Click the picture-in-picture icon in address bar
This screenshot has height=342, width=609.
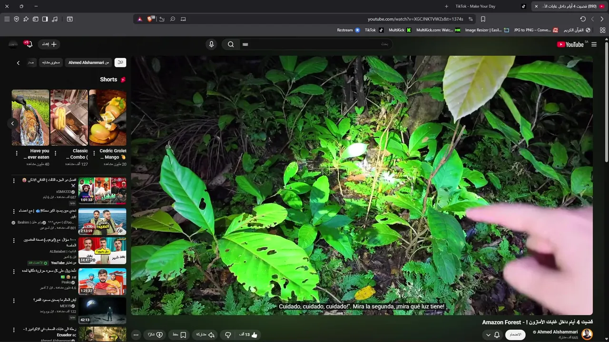(x=183, y=19)
